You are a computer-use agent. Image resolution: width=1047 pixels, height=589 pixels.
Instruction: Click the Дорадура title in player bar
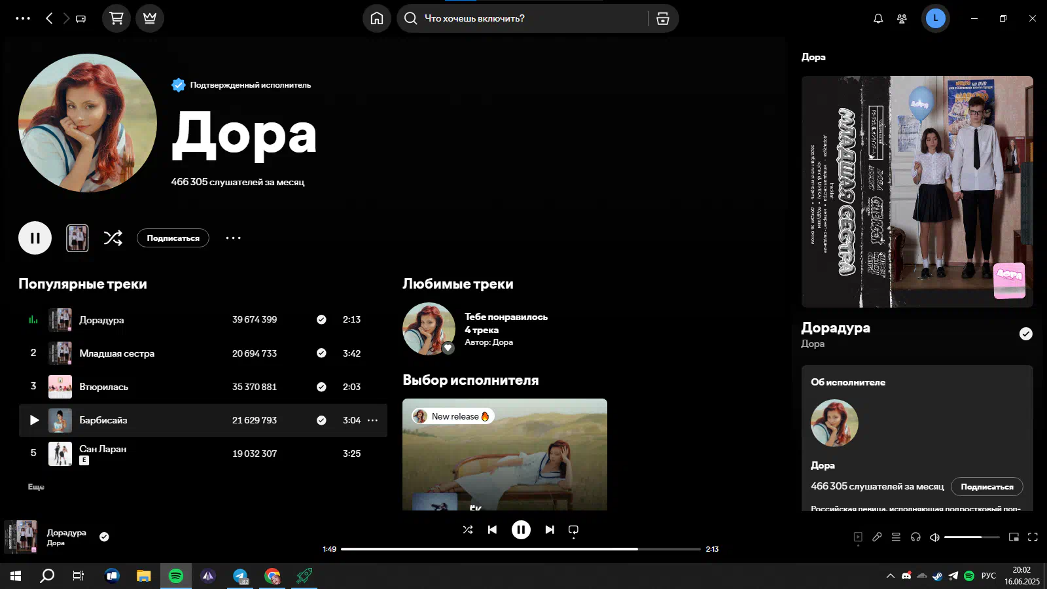click(66, 532)
